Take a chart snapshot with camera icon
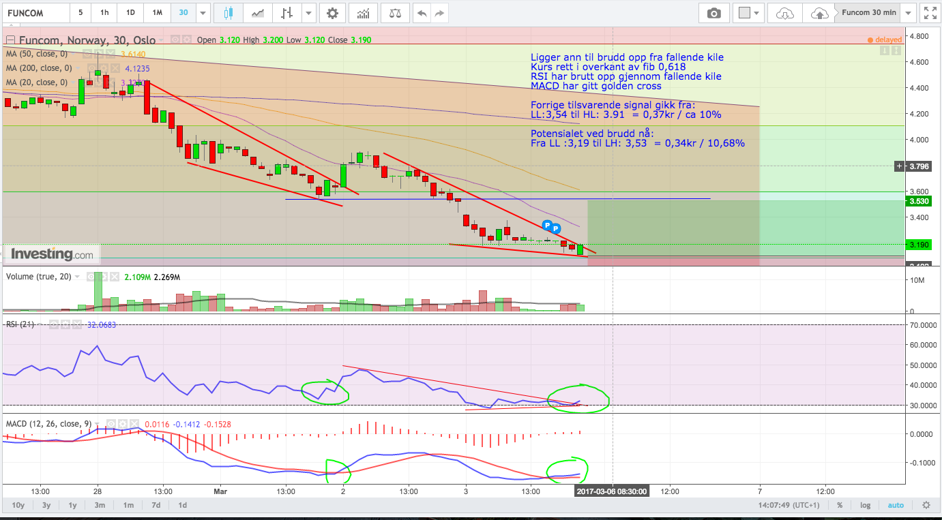 (713, 13)
